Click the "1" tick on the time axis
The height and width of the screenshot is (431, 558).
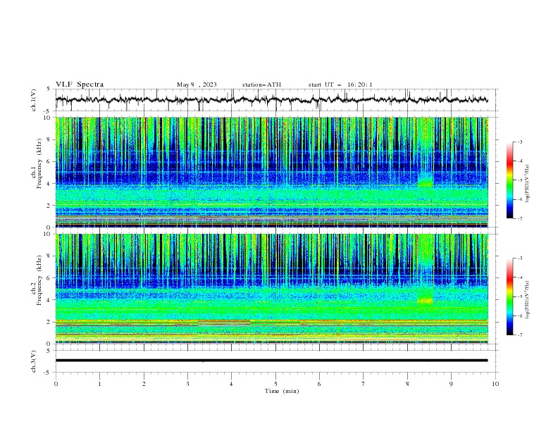coord(99,384)
